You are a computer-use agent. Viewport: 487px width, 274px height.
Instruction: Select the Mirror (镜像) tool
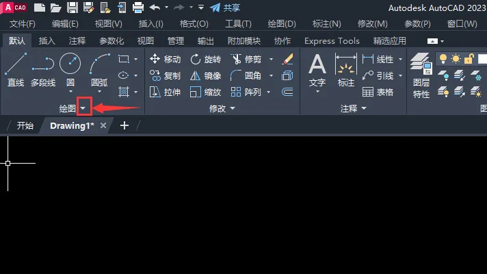(205, 75)
